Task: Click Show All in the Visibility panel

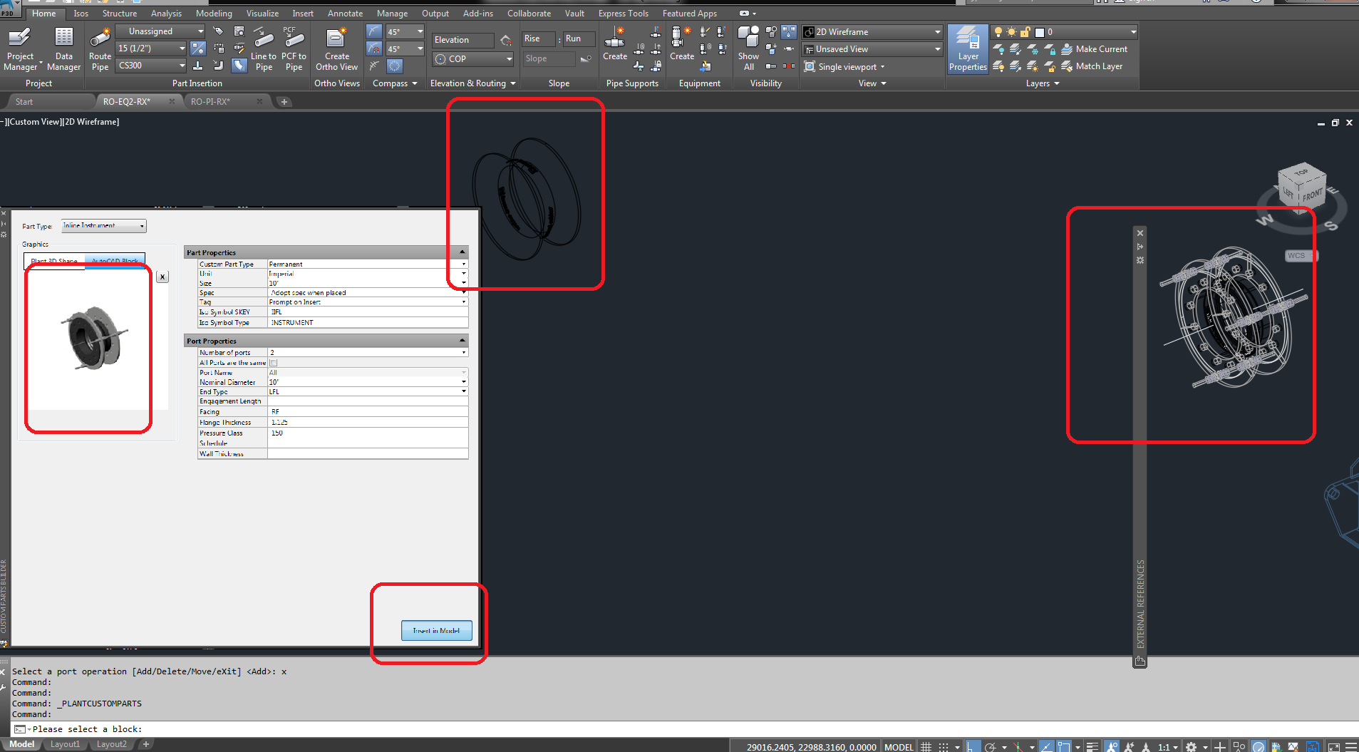Action: [x=748, y=48]
